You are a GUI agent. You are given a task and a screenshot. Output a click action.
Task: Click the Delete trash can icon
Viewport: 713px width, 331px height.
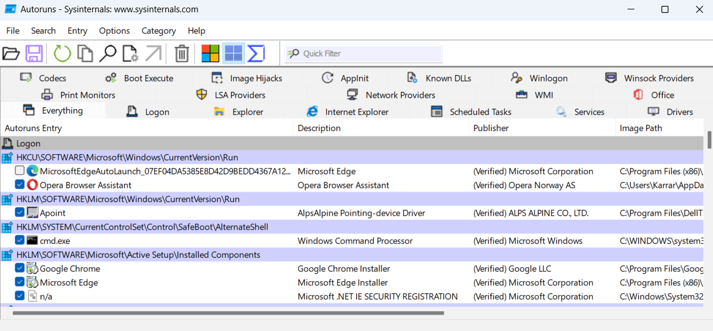tap(182, 54)
